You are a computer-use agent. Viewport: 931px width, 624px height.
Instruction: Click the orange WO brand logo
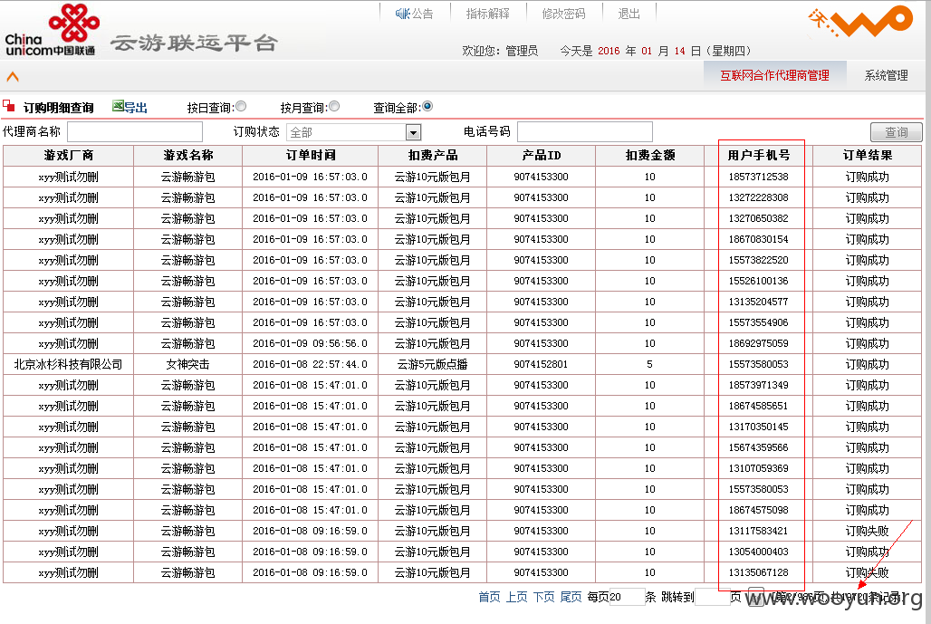click(860, 22)
